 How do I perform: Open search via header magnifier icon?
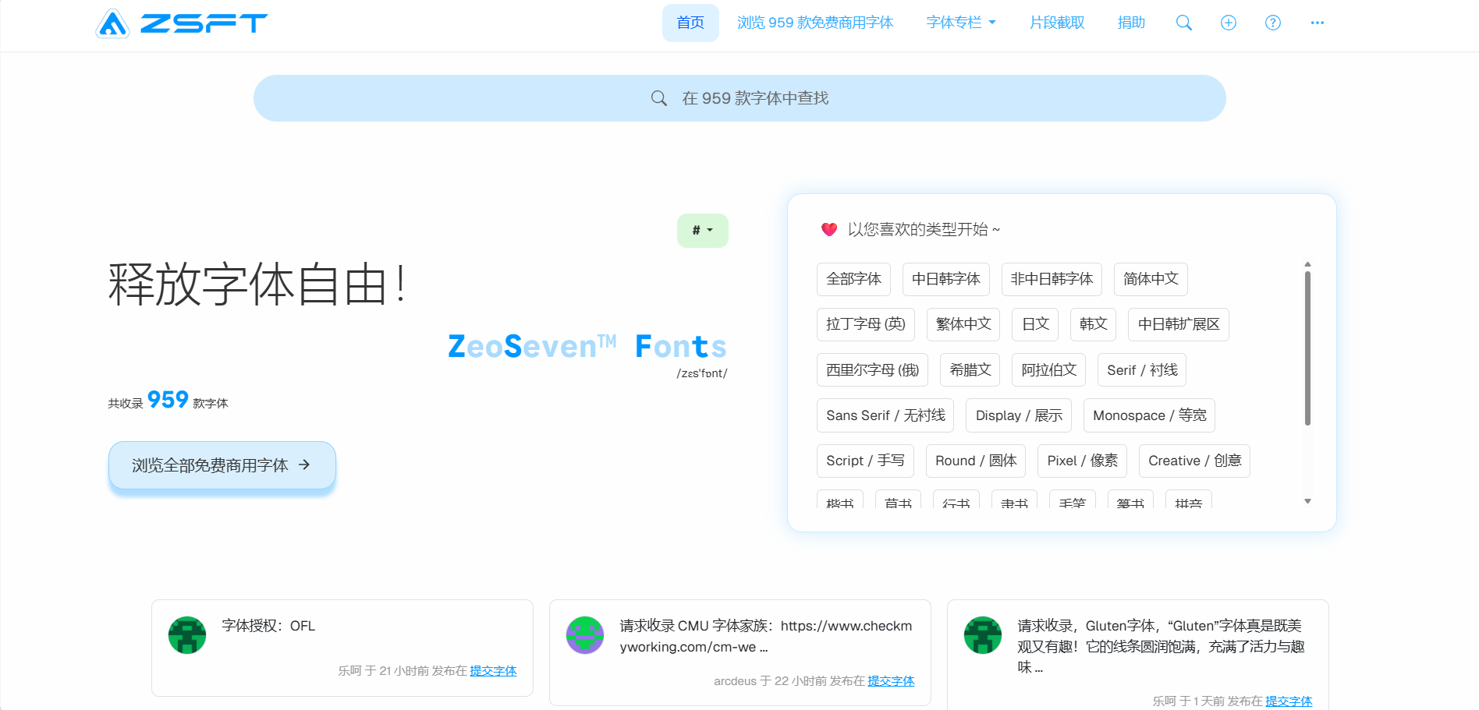1183,23
